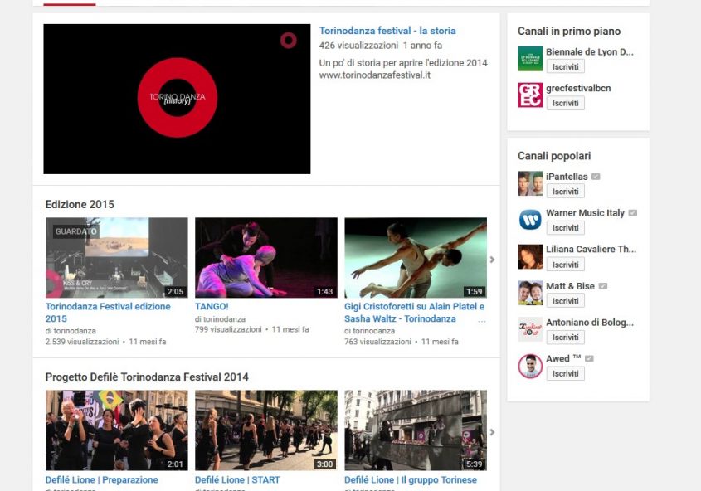
Task: Open Liliana Cavaliere channel avatar
Action: (x=530, y=256)
